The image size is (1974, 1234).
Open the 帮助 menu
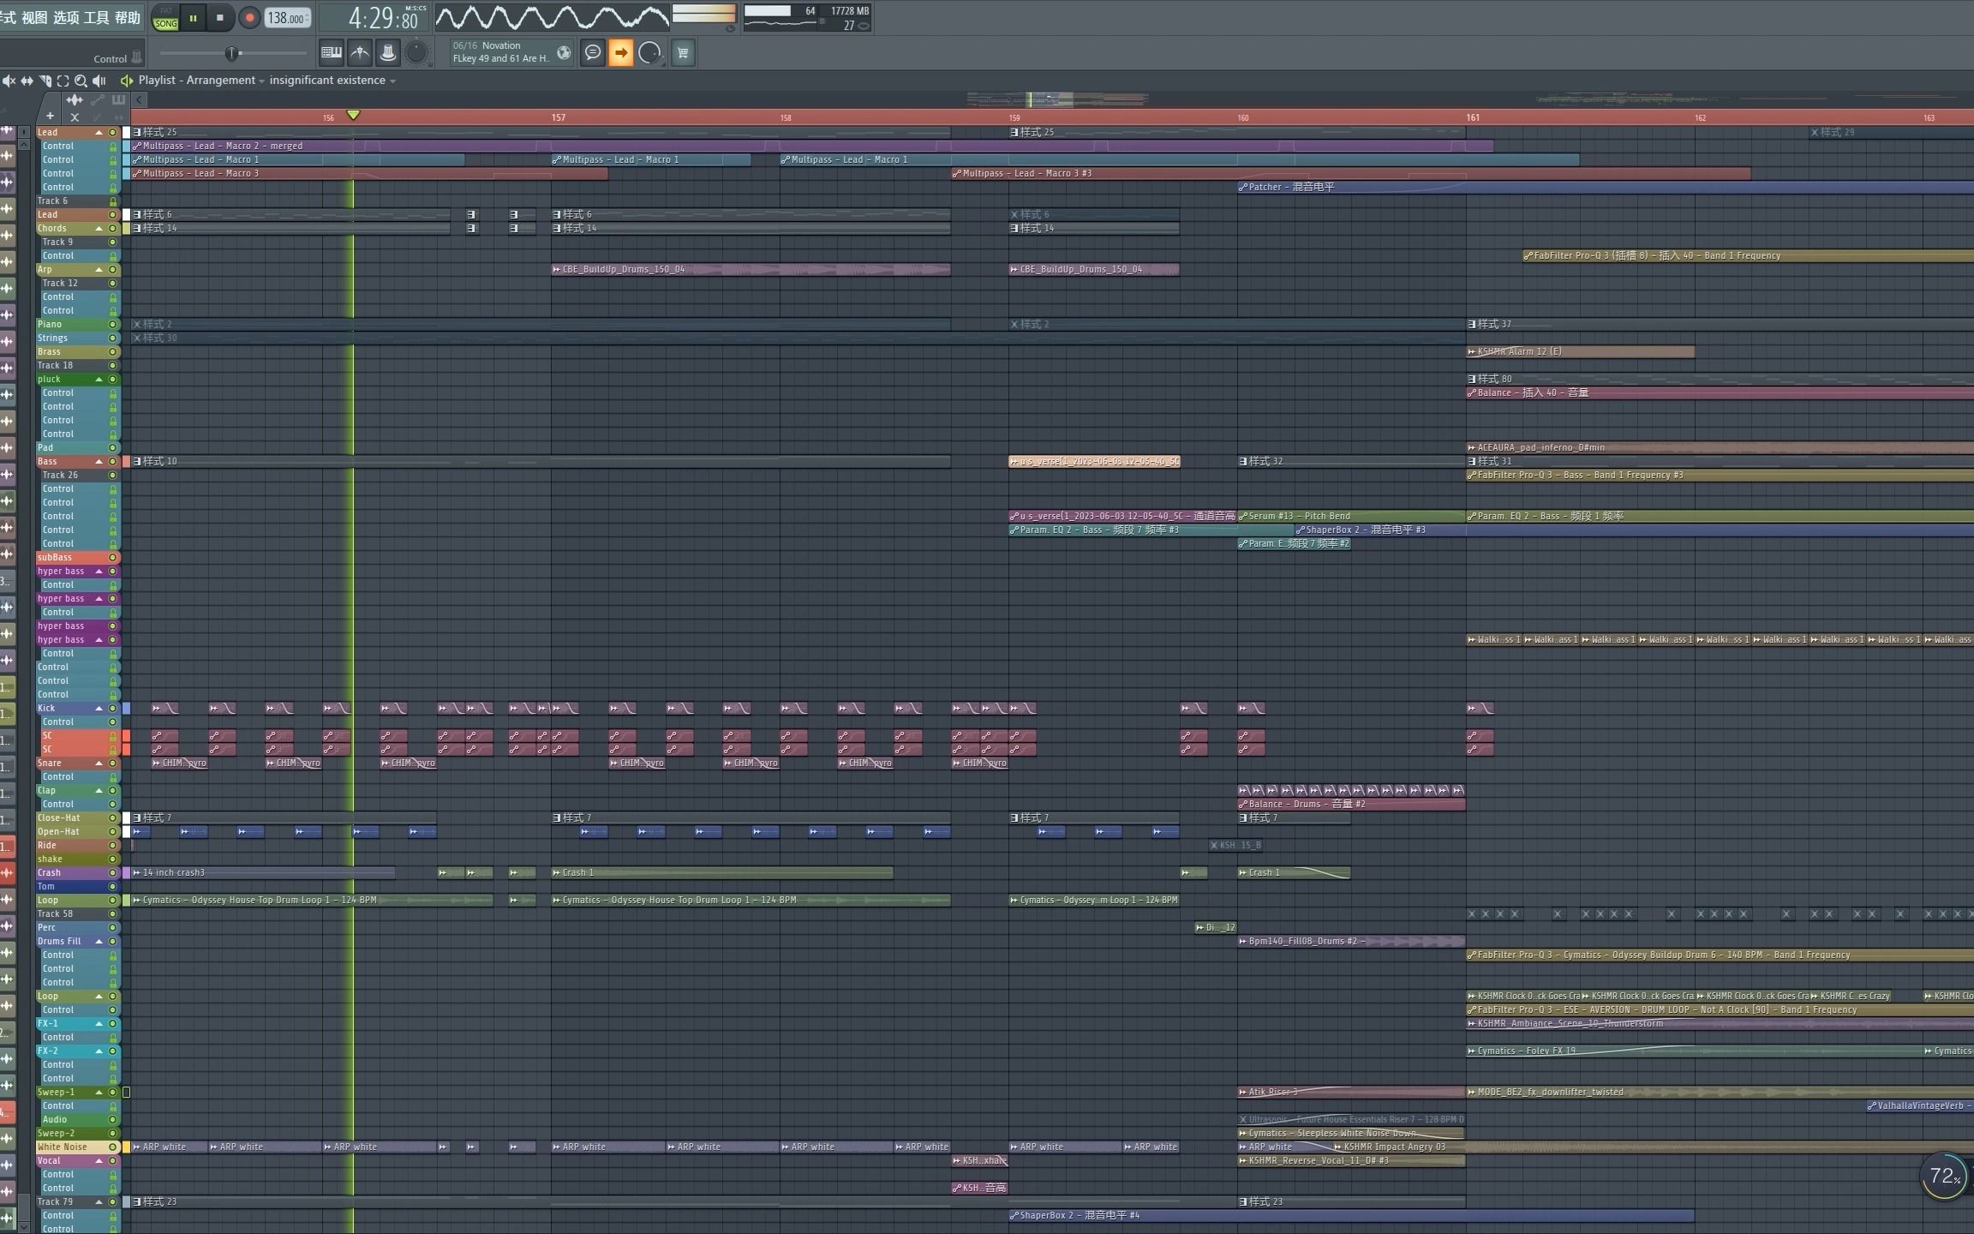click(127, 18)
